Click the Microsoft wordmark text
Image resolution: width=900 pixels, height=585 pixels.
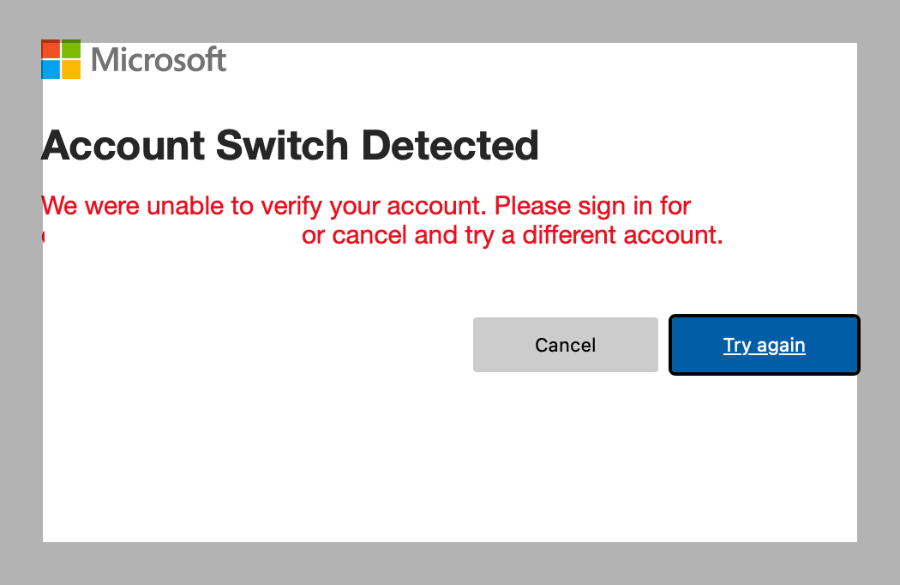point(159,60)
